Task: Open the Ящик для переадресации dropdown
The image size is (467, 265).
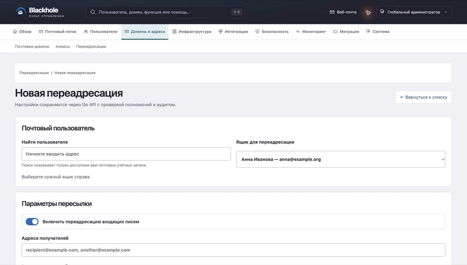Action: coord(341,159)
